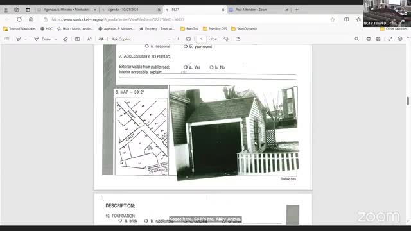
Task: Open Agendas & Minutes bookmark
Action: pyautogui.click(x=116, y=28)
